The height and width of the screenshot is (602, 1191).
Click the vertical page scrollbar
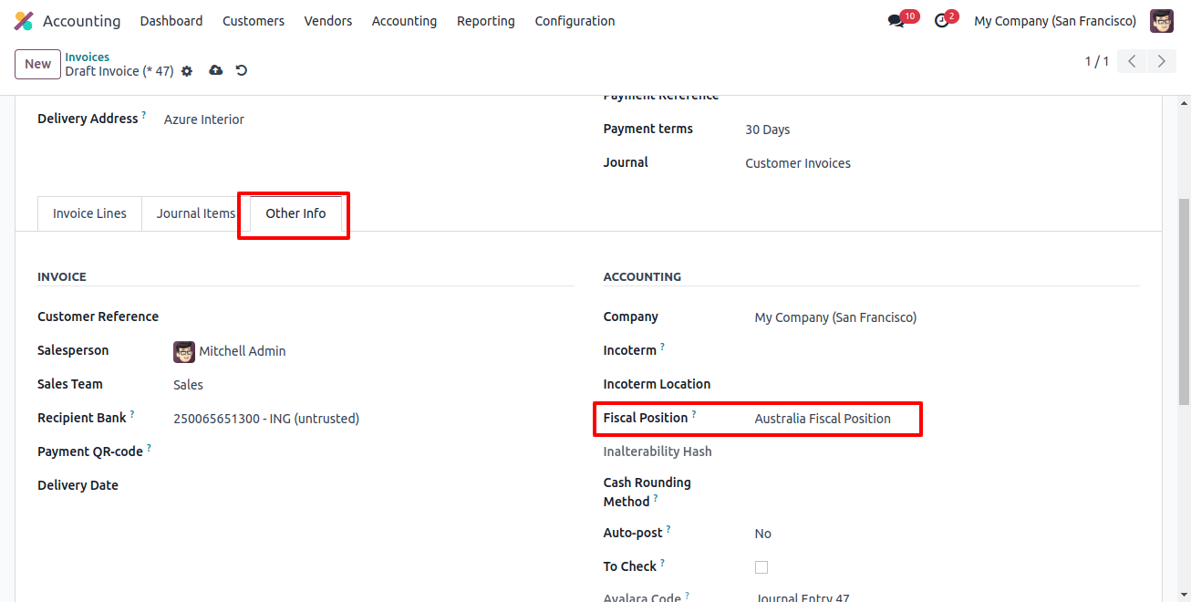[1185, 301]
